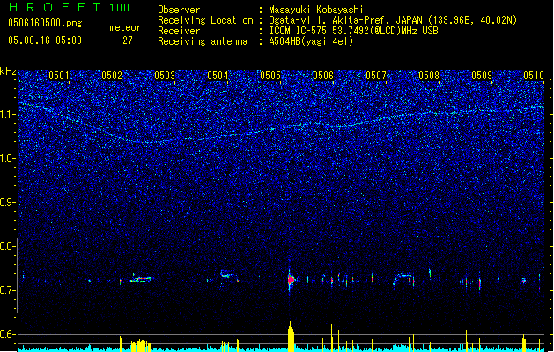The width and height of the screenshot is (554, 352).
Task: Click the 'Receiver' field label
Action: click(x=179, y=31)
